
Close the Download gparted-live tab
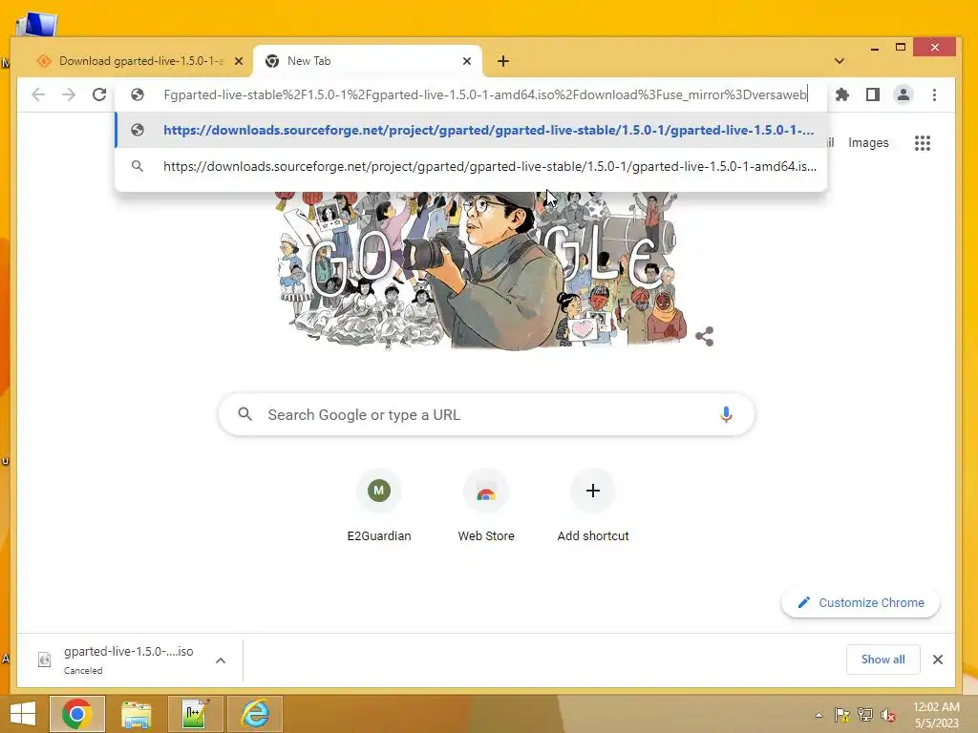pyautogui.click(x=238, y=61)
